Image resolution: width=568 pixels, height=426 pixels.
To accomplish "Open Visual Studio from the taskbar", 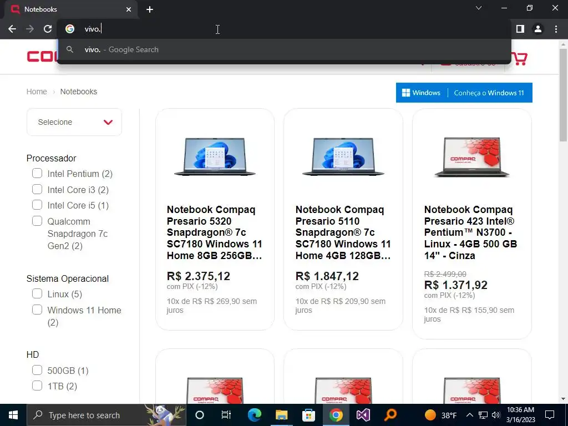I will pyautogui.click(x=363, y=415).
